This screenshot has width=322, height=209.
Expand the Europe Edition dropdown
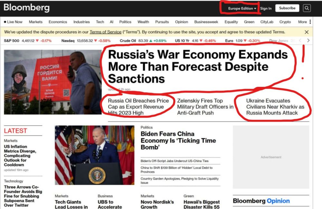pyautogui.click(x=242, y=8)
